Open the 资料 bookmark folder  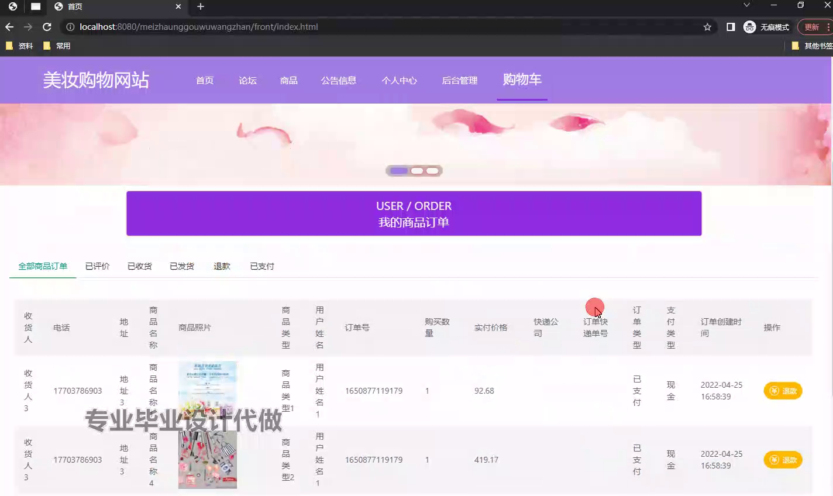(19, 46)
